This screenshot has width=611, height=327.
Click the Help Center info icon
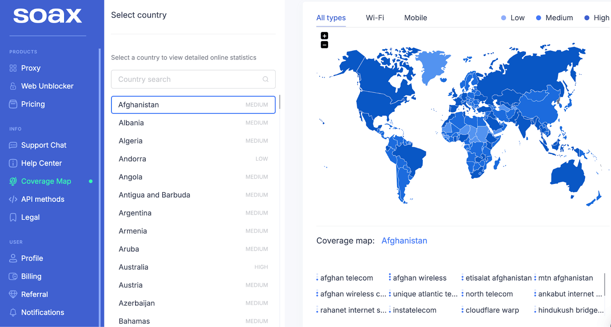(13, 163)
